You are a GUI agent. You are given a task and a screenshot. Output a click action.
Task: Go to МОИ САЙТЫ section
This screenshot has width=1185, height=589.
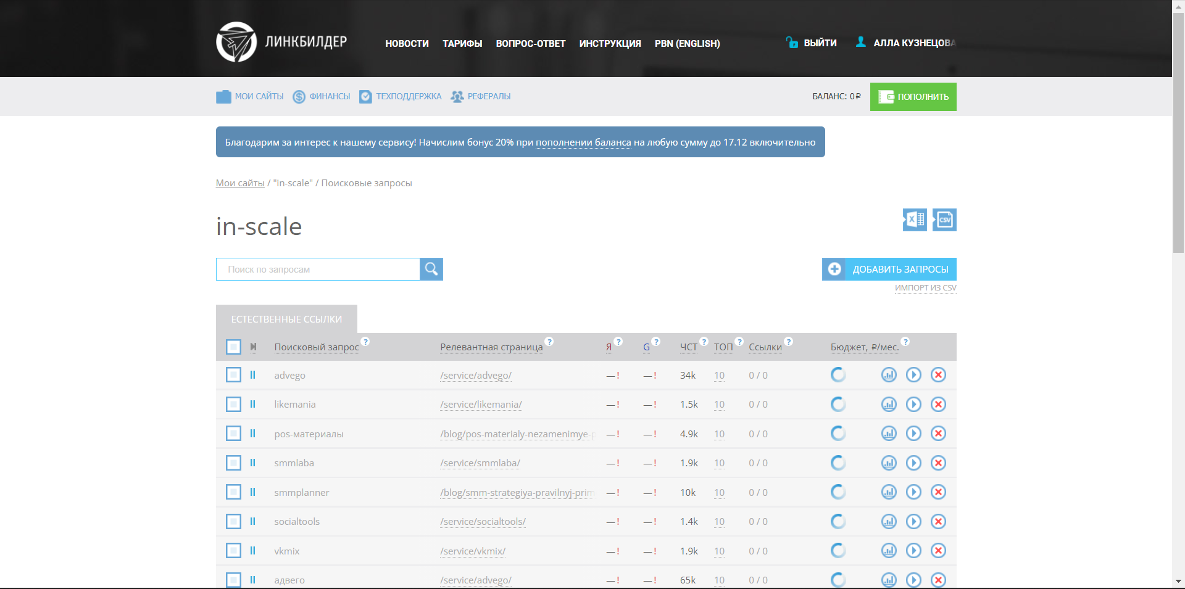pos(250,96)
